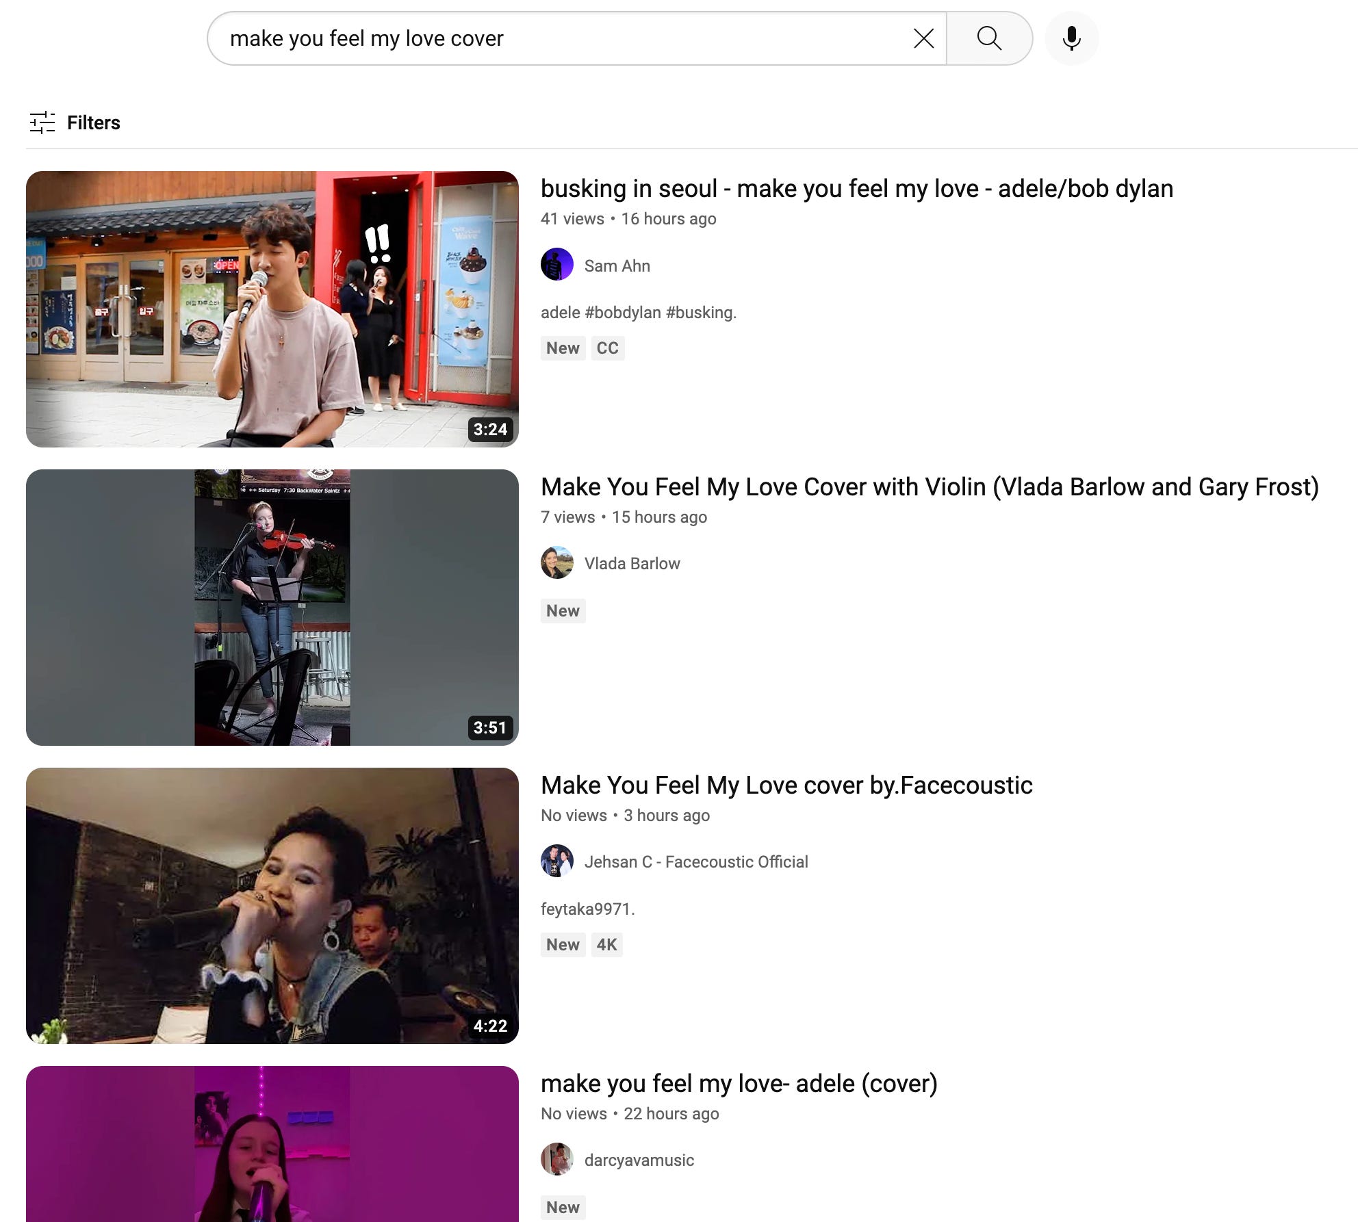This screenshot has height=1222, width=1358.
Task: Open Sam Ahn channel avatar
Action: pos(556,265)
